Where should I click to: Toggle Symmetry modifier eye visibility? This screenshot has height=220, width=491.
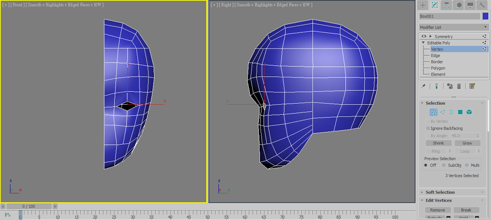click(x=424, y=37)
